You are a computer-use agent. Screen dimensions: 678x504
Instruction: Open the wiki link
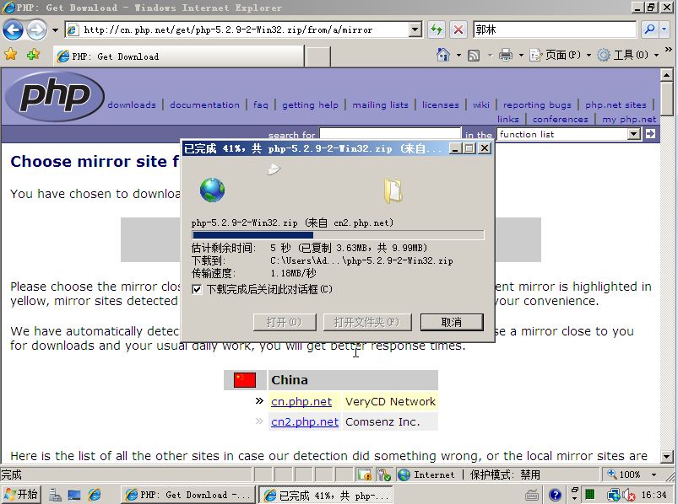(x=480, y=105)
